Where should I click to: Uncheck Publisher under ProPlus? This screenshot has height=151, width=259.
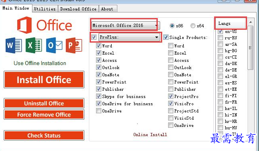click(98, 89)
